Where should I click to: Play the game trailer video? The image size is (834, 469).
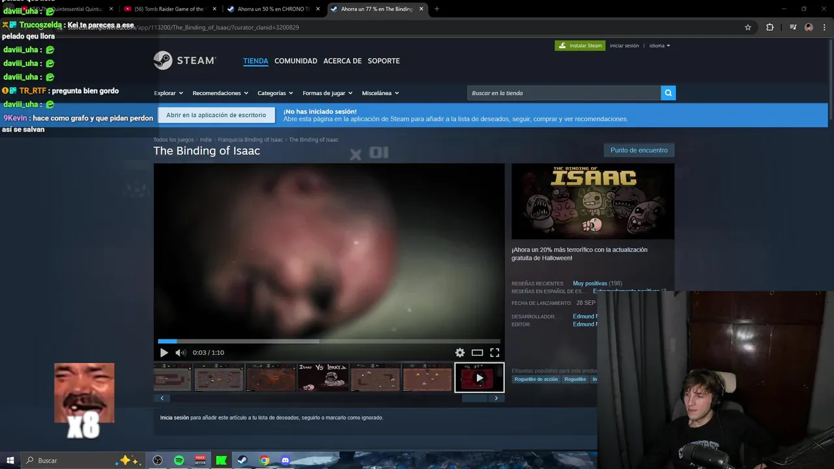[164, 352]
